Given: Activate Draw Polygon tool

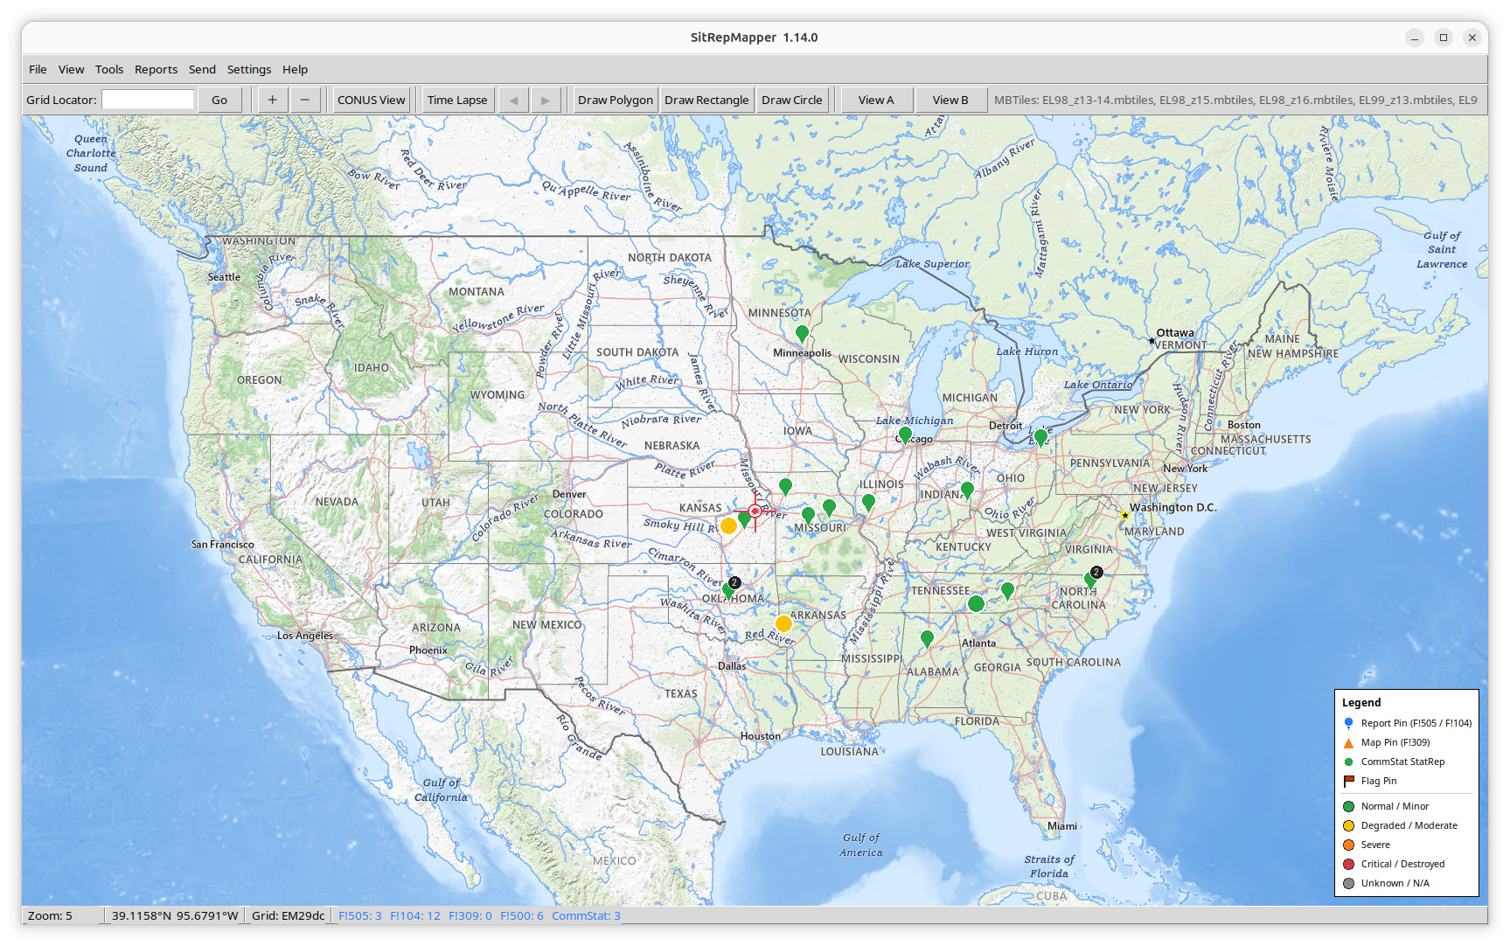Looking at the screenshot, I should [616, 100].
